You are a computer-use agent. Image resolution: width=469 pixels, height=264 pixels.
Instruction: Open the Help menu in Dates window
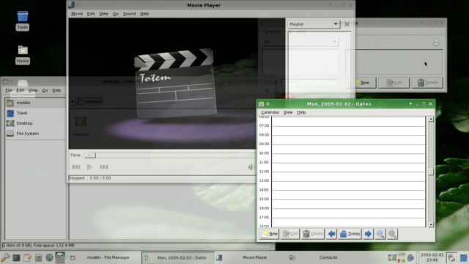(301, 112)
